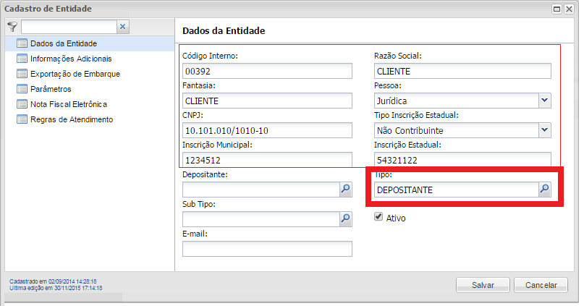The image size is (584, 306).
Task: Select Dados da Entidade in sidebar
Action: [x=63, y=43]
